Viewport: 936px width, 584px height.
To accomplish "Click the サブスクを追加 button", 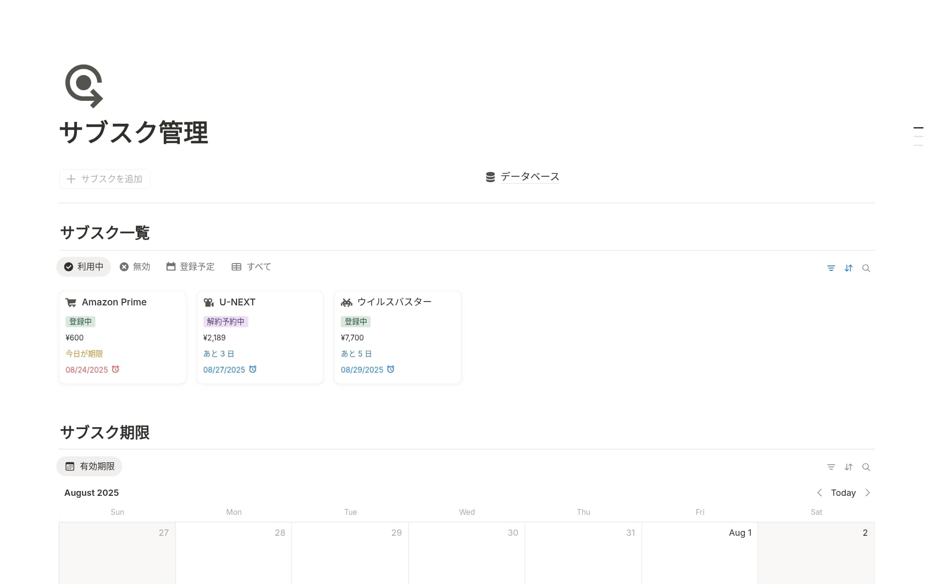I will [105, 179].
